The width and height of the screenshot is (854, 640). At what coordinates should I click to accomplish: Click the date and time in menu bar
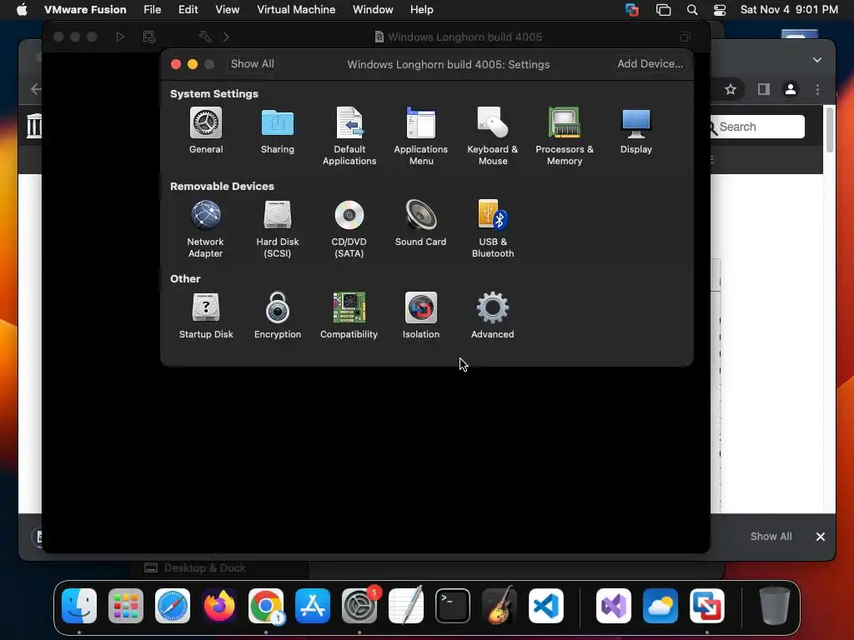tap(789, 9)
